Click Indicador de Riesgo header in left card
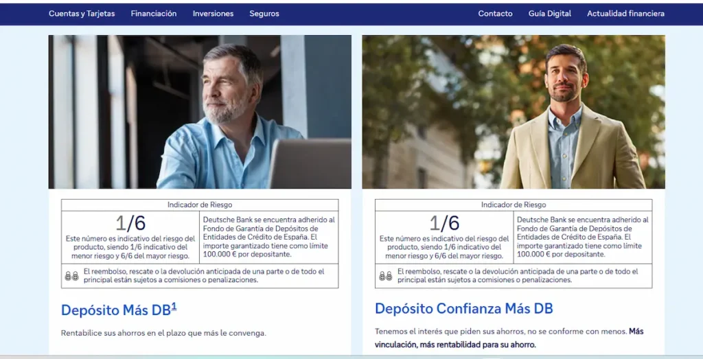Screen dimensions: 703x359 (x=200, y=205)
